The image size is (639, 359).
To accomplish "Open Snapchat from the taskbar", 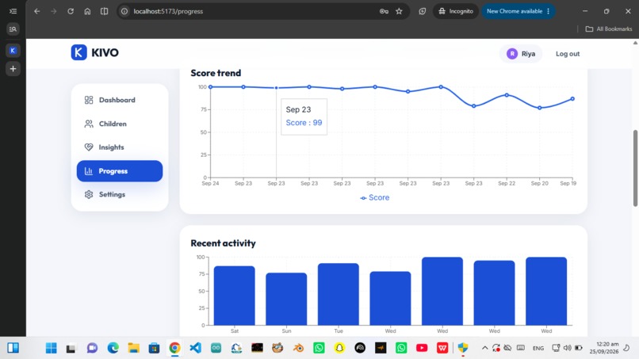I will pos(339,348).
